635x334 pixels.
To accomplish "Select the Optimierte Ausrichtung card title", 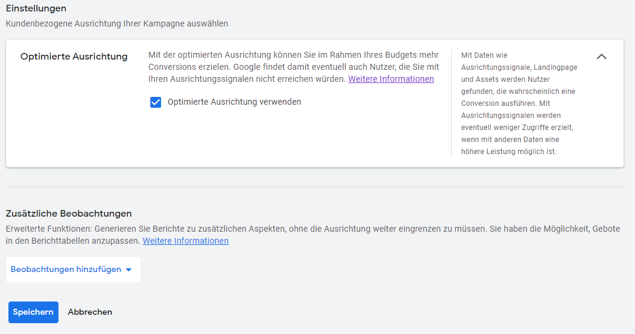I will coord(74,57).
